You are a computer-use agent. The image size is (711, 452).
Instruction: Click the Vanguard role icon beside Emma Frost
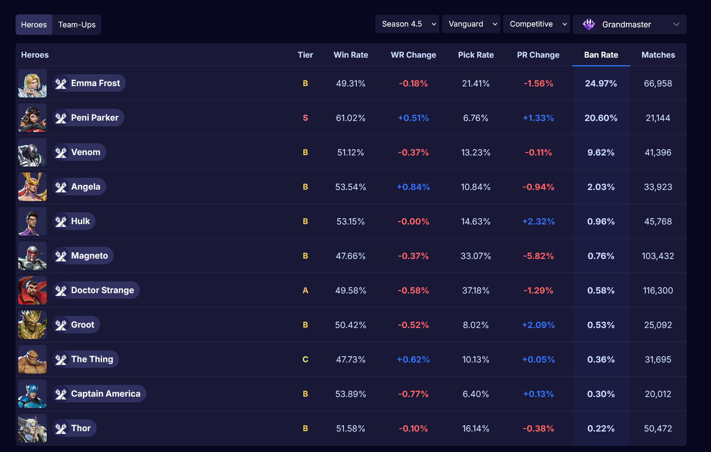(61, 83)
